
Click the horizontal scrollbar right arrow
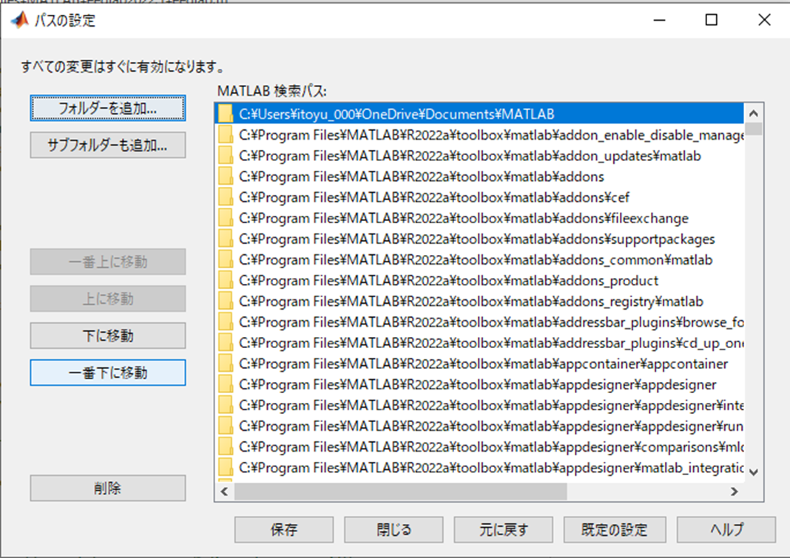(x=735, y=491)
